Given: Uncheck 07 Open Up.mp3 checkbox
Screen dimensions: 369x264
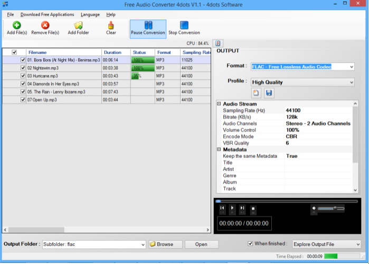Looking at the screenshot, I should pyautogui.click(x=23, y=100).
